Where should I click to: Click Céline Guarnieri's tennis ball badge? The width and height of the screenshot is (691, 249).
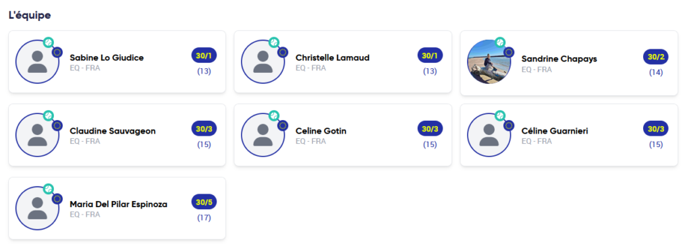coord(500,115)
